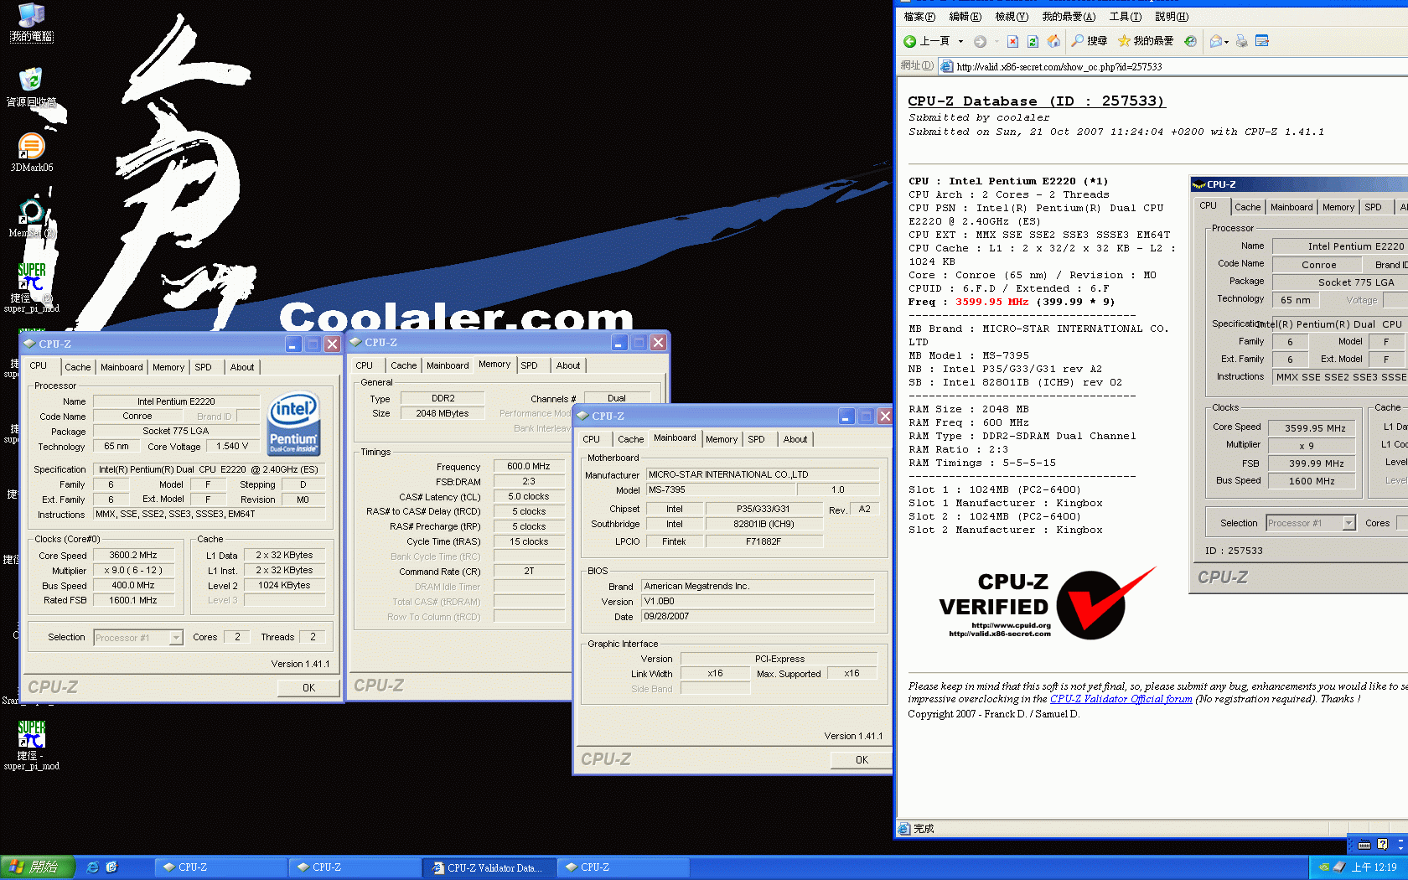
Task: Click the Manufacturer MICRO-STAR INTERNATIONAL field
Action: click(x=763, y=474)
